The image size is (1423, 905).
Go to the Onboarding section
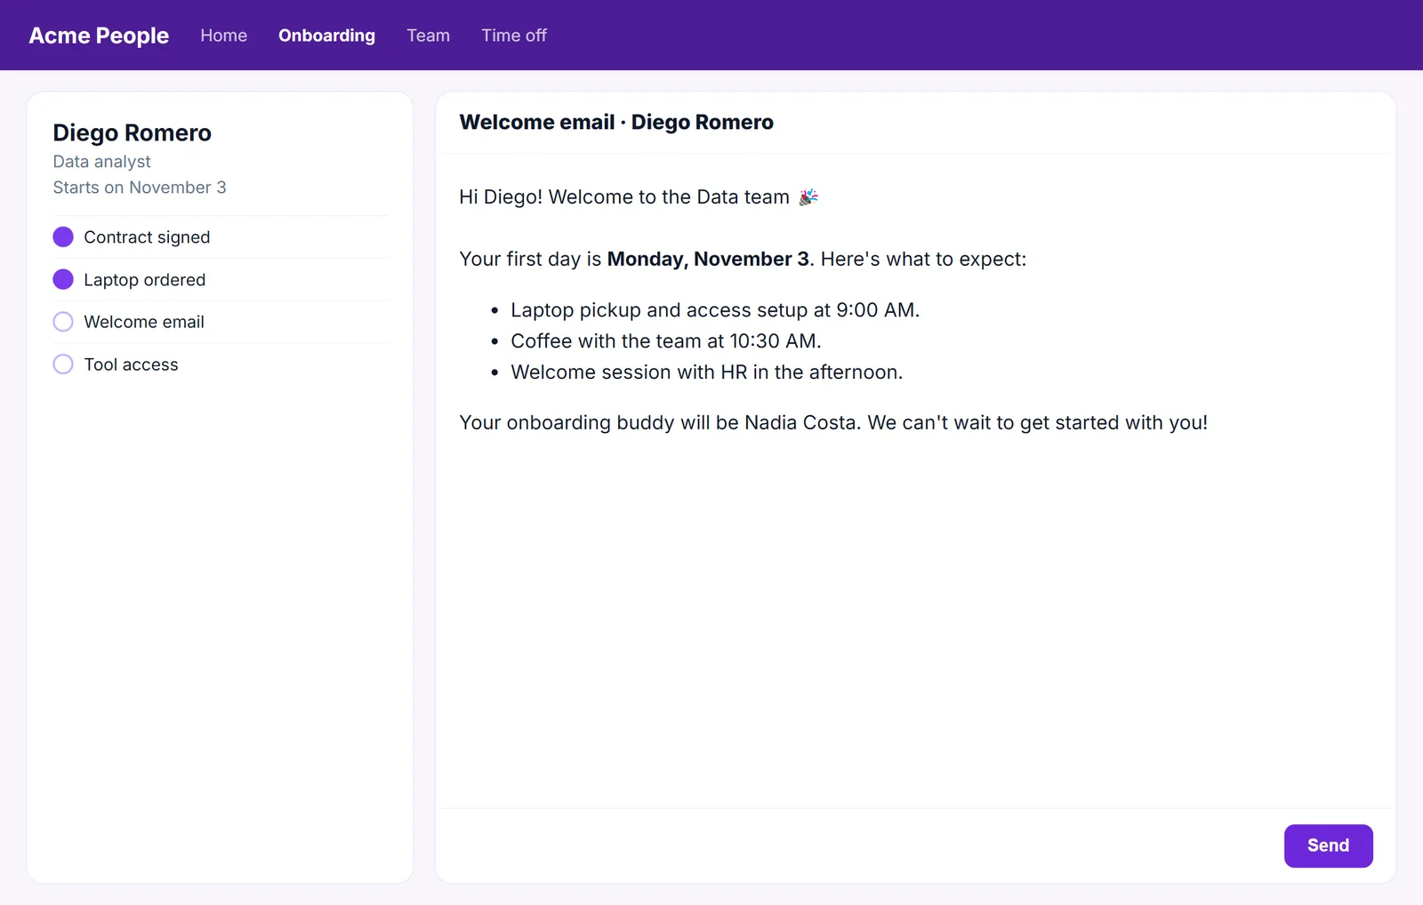pos(326,36)
